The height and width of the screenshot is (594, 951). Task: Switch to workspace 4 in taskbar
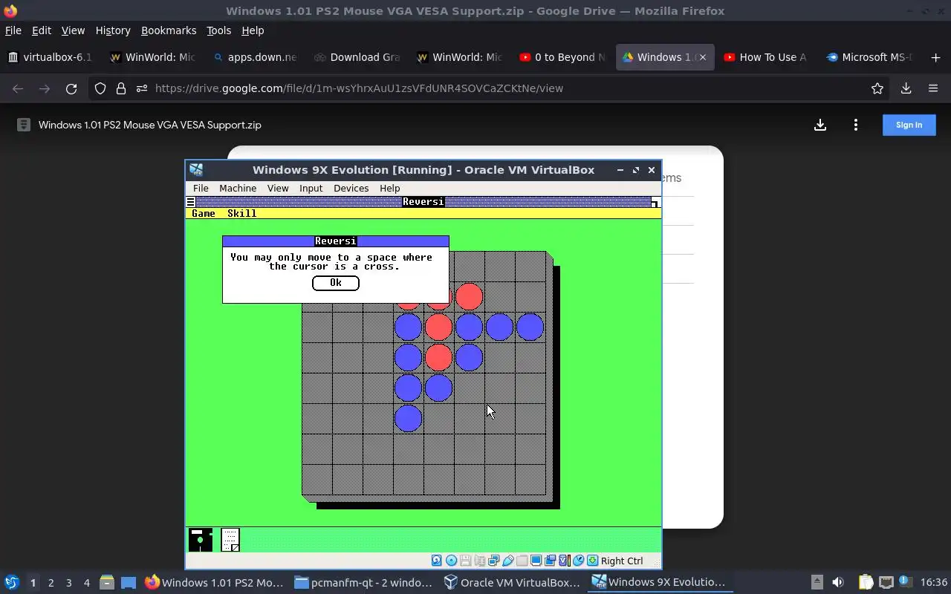point(86,583)
